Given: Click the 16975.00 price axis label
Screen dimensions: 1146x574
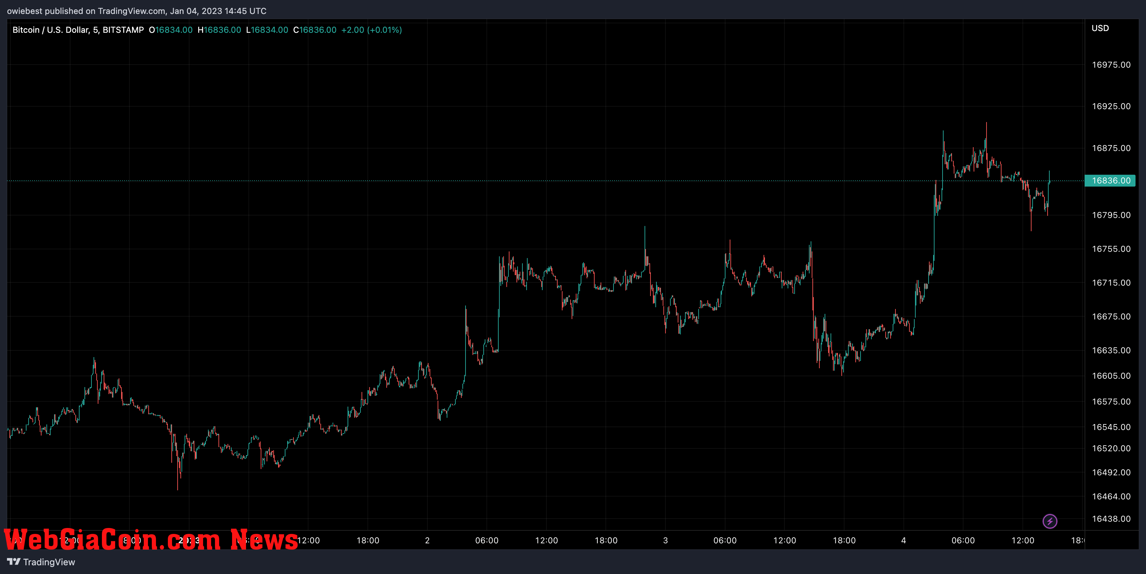Looking at the screenshot, I should [1111, 65].
